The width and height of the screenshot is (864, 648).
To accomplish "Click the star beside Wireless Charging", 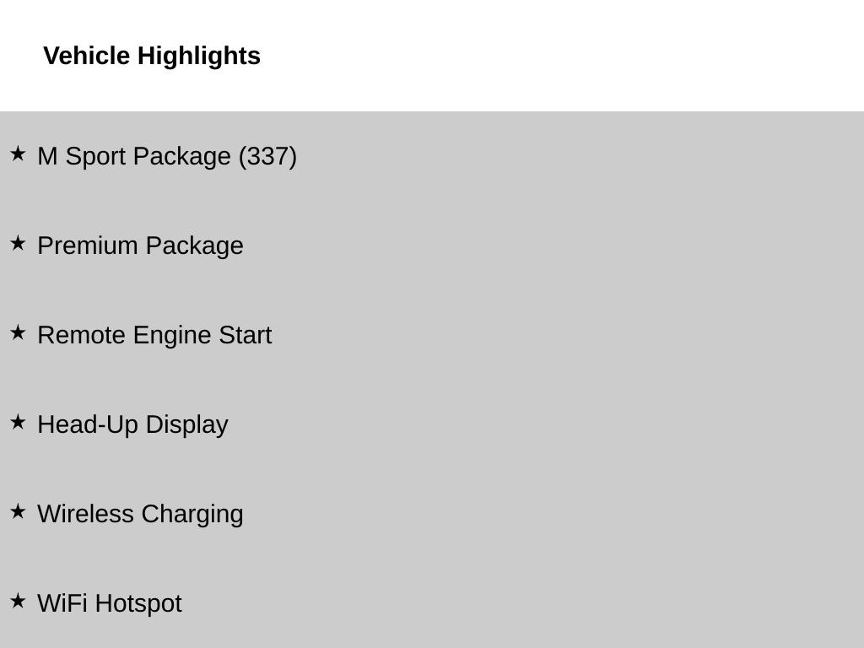I will pos(18,511).
